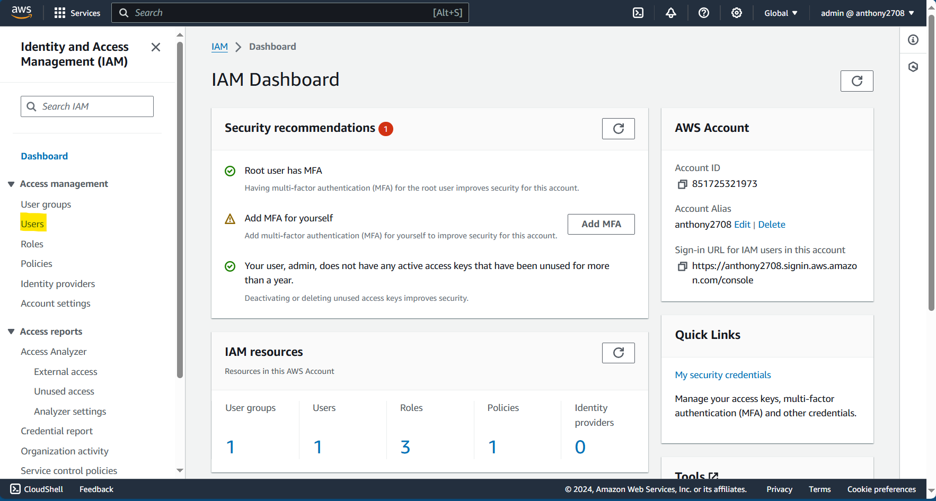Open Account settings in the sidebar
This screenshot has height=501, width=936.
[56, 303]
